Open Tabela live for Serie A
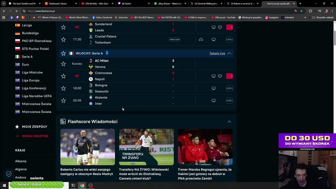Viewport: 336px width, 189px height. (x=217, y=53)
